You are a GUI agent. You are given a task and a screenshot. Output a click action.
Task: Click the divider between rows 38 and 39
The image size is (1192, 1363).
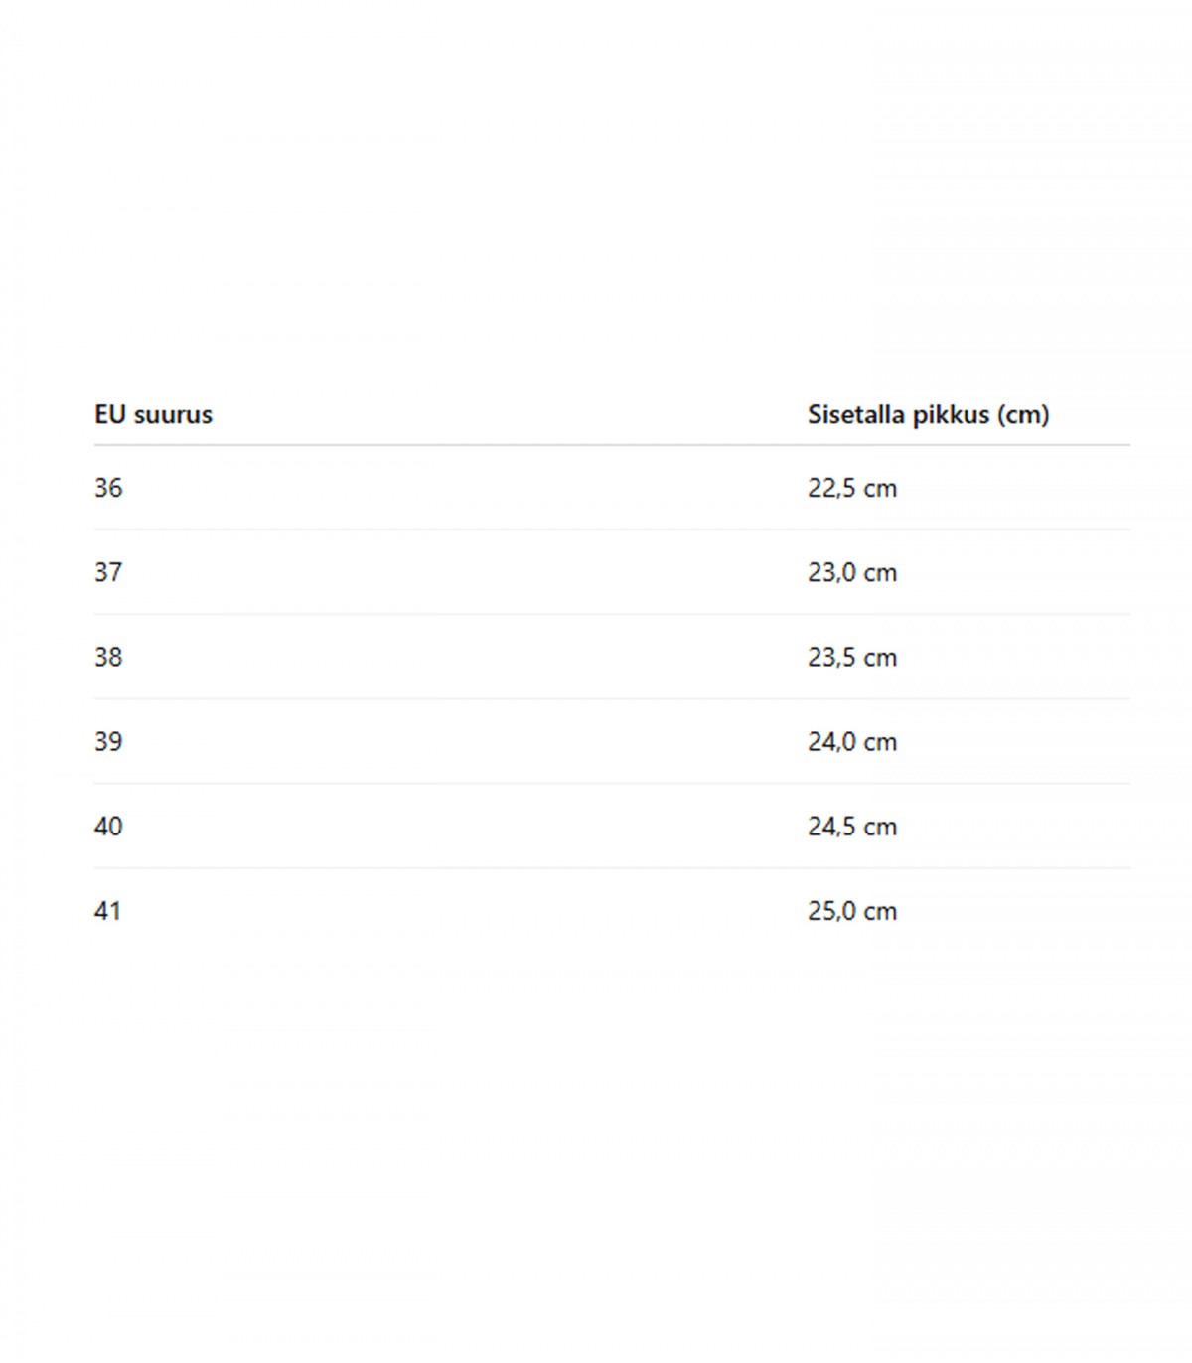(x=612, y=698)
